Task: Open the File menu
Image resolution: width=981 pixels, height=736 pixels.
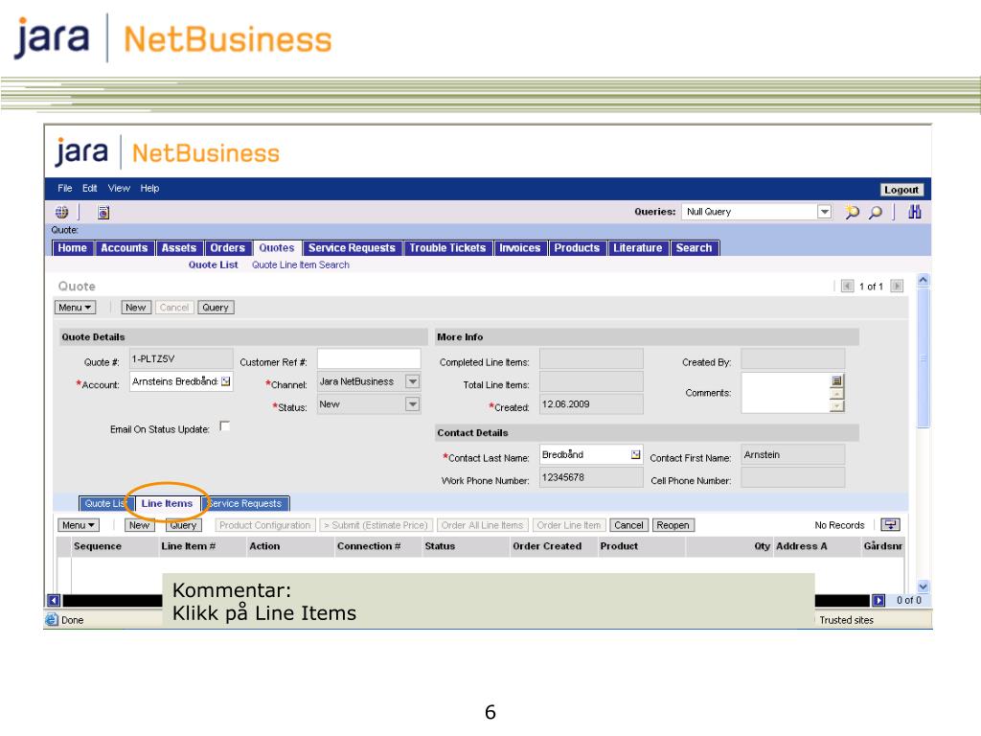Action: [64, 189]
